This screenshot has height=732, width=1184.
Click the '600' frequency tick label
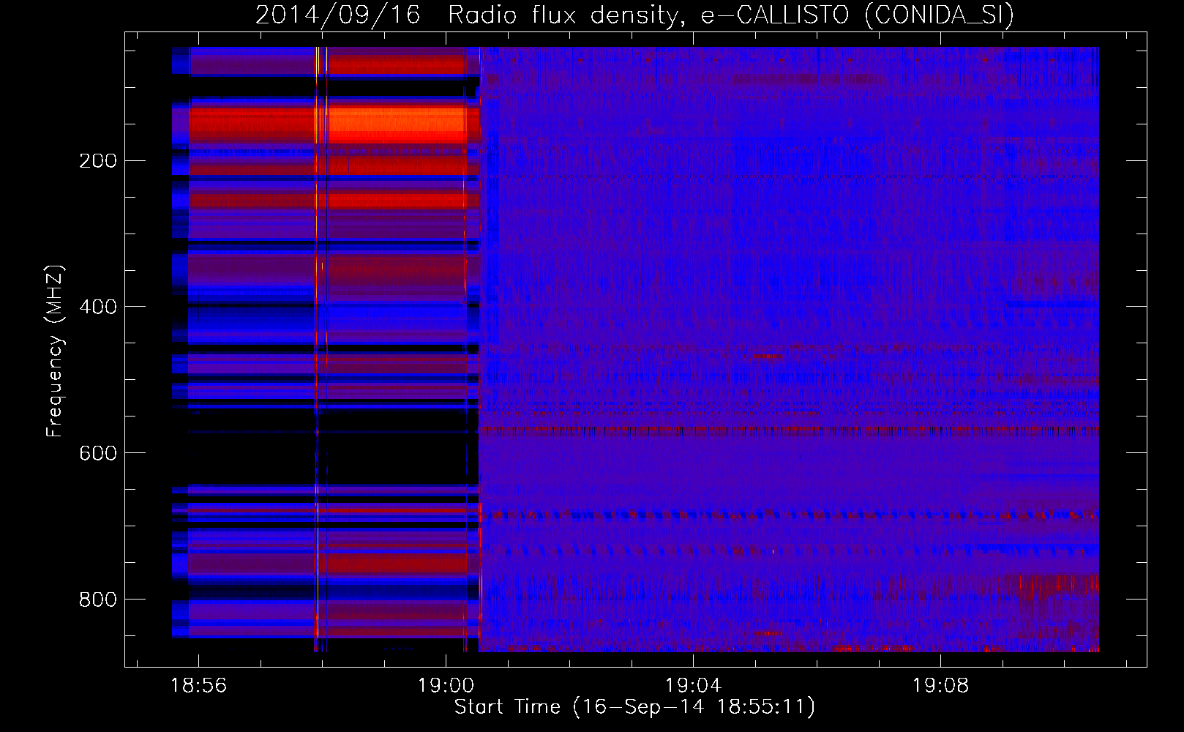coord(97,453)
